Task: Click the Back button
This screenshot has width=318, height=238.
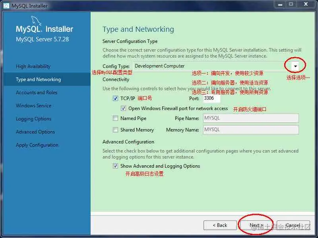Action: coord(220,225)
